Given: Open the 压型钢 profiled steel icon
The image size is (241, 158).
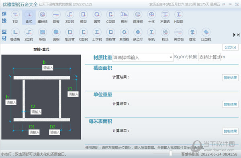Looking at the screenshot, I should (x=206, y=34).
